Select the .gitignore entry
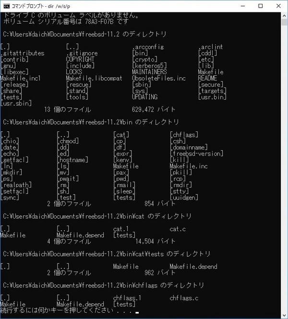The width and height of the screenshot is (288, 319). [x=82, y=53]
